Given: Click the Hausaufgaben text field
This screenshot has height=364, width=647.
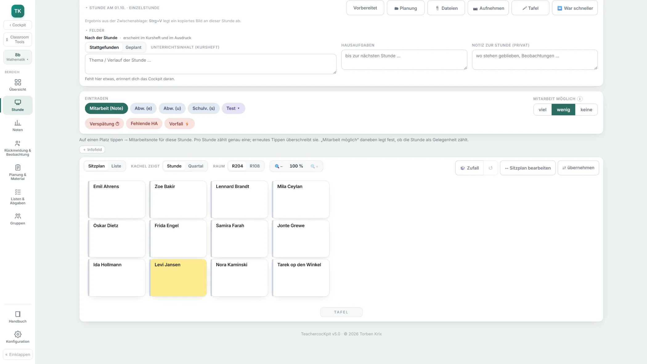Looking at the screenshot, I should tap(404, 60).
